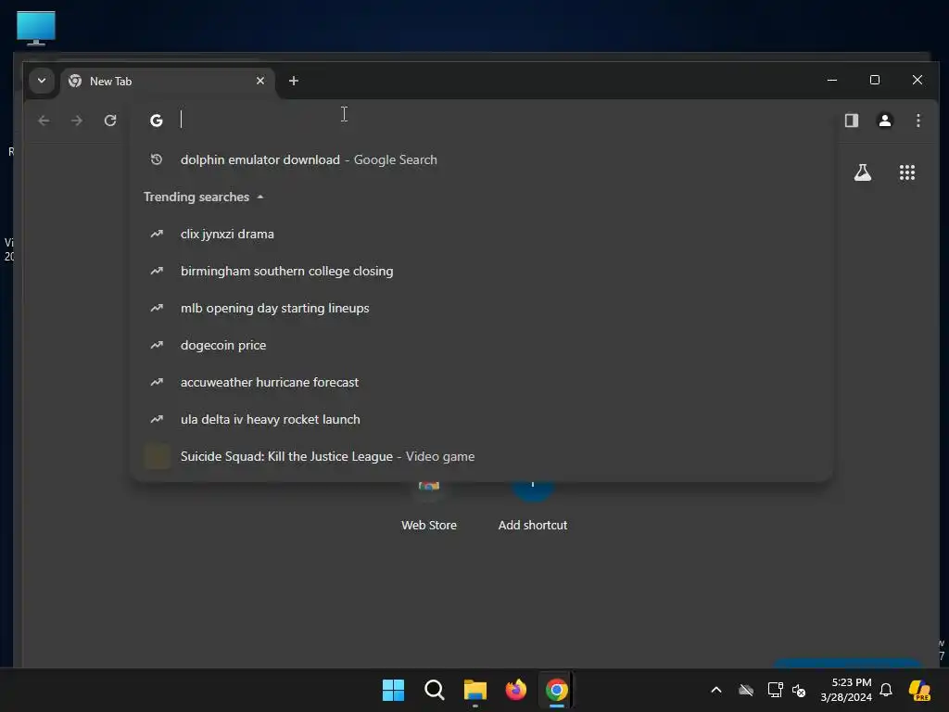Open a new tab with plus button
Screen dimensions: 949x712
(294, 81)
